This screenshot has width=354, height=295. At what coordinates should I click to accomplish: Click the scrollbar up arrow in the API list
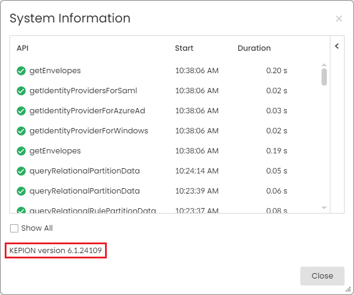pos(324,65)
